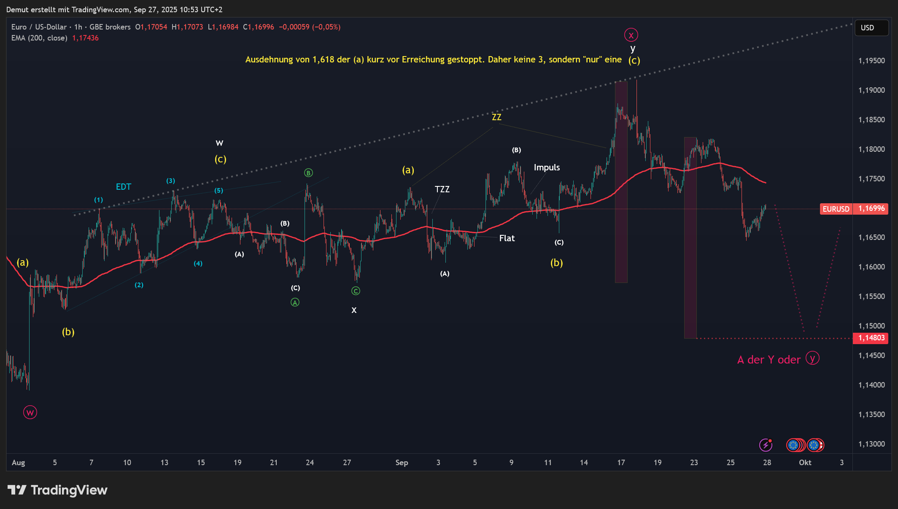Click the green circled B wave marker
This screenshot has width=898, height=509.
[308, 173]
